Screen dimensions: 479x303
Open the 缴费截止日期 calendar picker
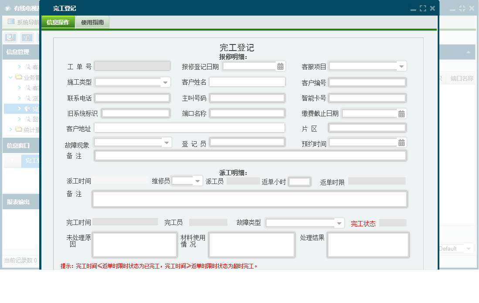[x=401, y=113]
